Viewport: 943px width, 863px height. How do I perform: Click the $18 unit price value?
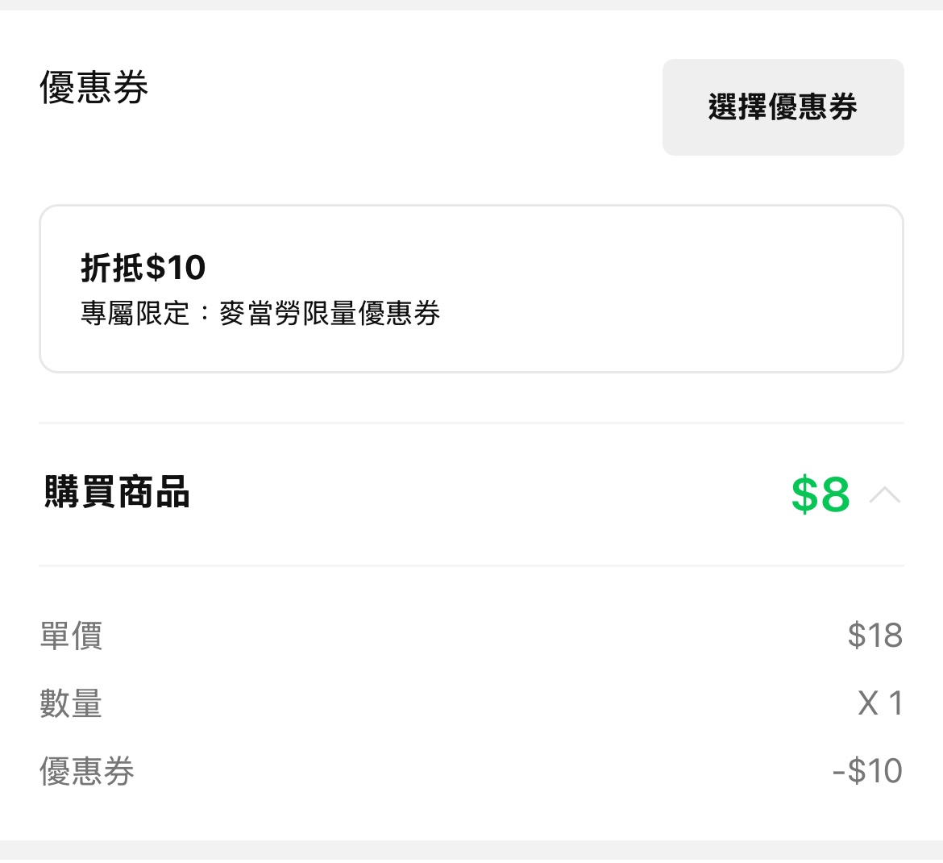tap(874, 636)
